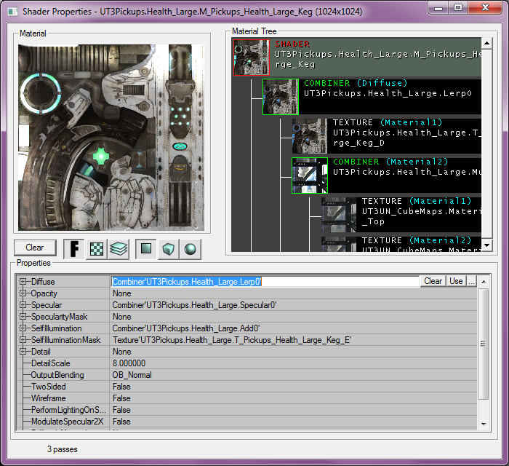Open the ellipsis browse button for Diffuse
The height and width of the screenshot is (466, 509).
coord(471,281)
